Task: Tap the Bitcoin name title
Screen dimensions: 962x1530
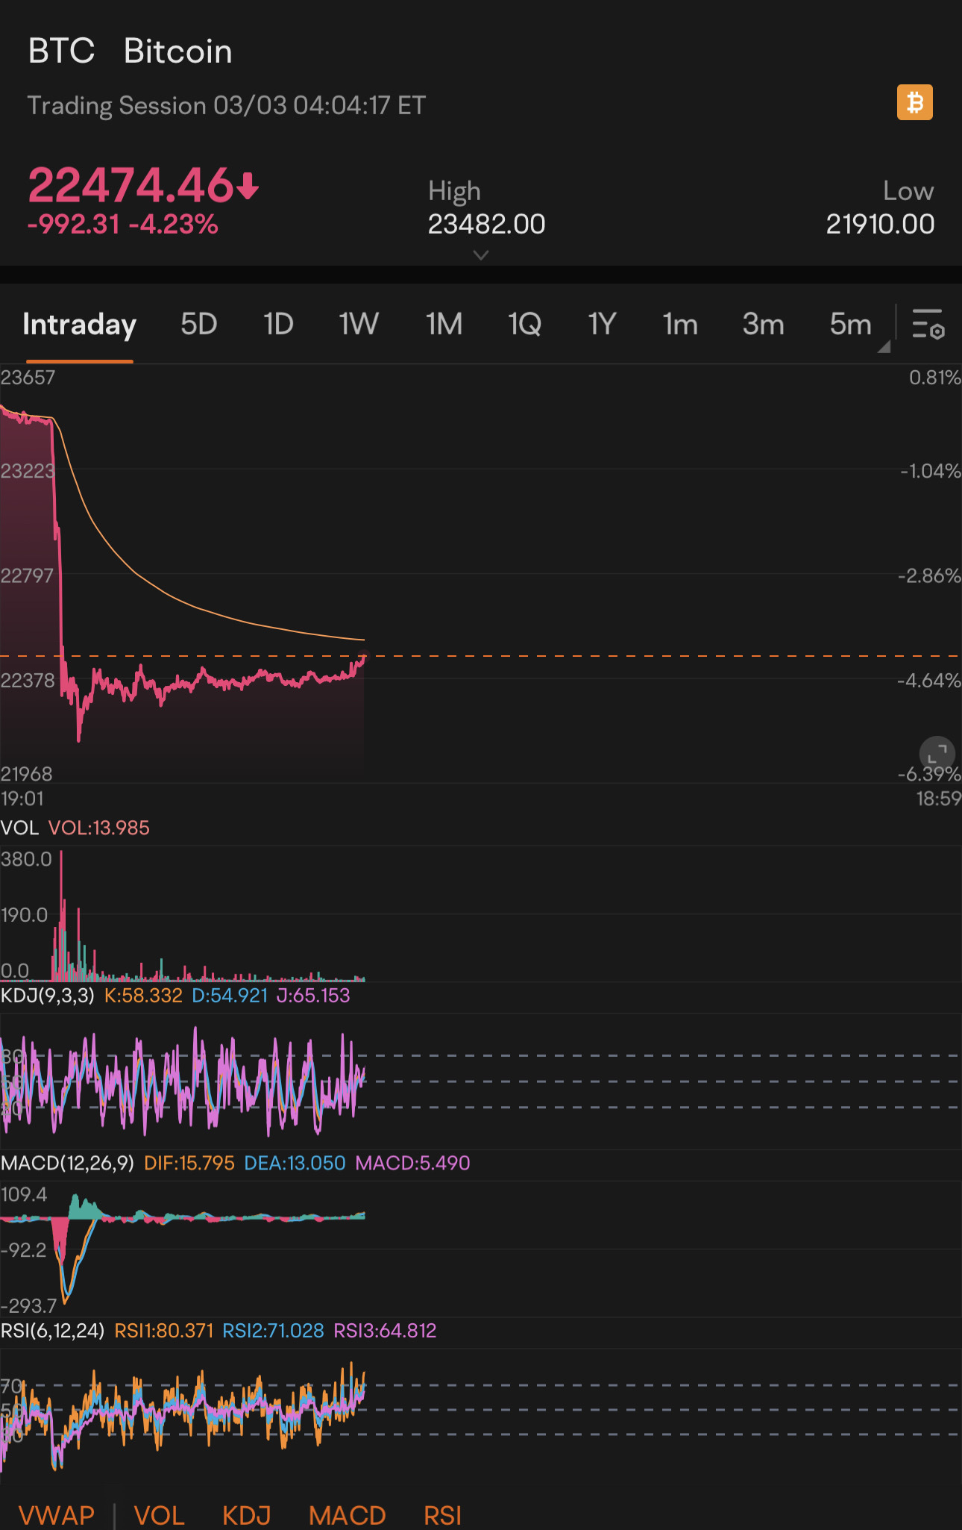Action: point(177,51)
